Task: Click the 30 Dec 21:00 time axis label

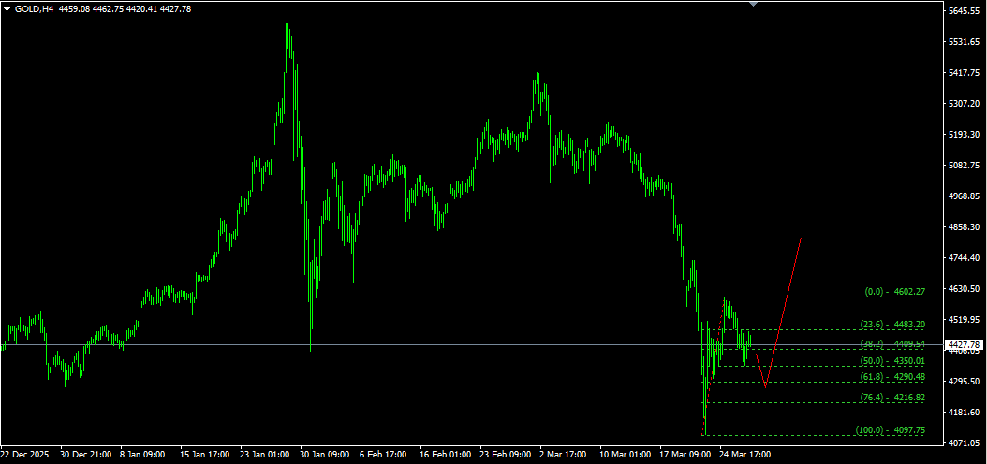Action: tap(85, 454)
